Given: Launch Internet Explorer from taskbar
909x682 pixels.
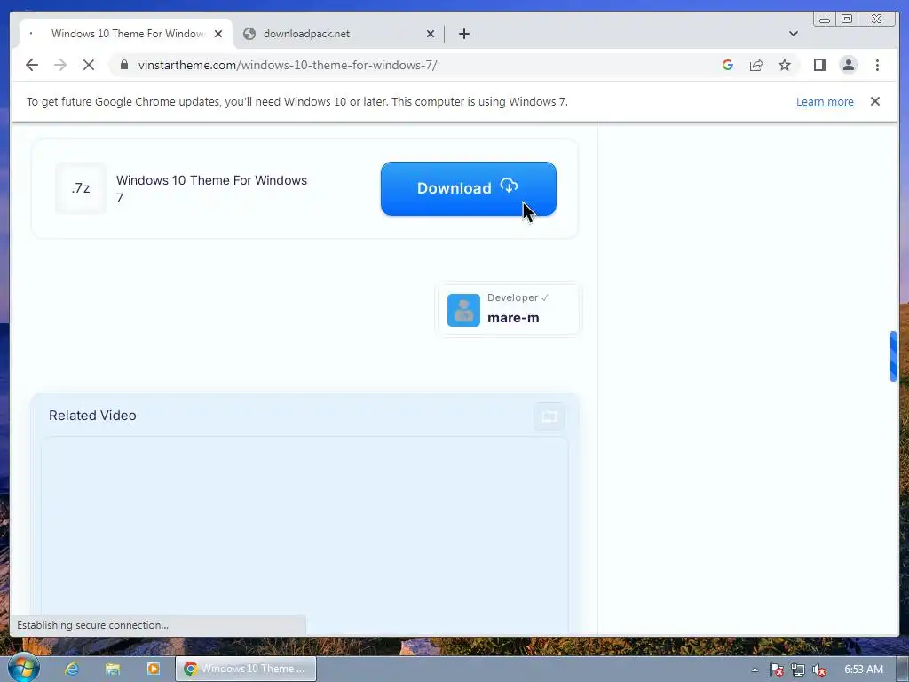Looking at the screenshot, I should 72,669.
